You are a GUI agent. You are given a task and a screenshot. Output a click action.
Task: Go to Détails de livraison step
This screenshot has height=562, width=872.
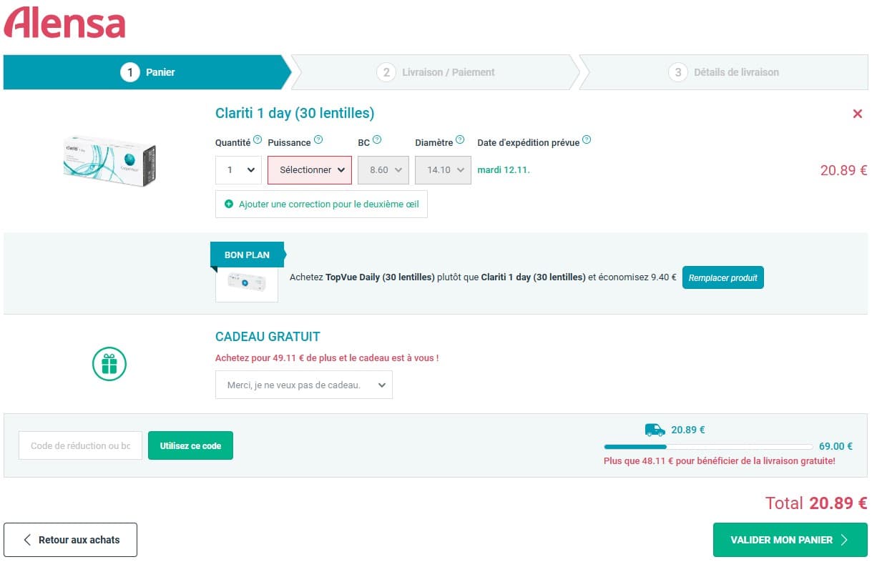pos(723,72)
